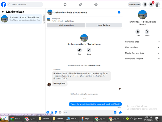Open the emoji picker icon
This screenshot has height=122, width=162.
(x=115, y=112)
